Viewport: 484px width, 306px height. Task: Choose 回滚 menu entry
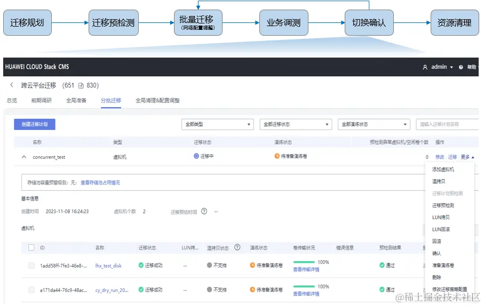[437, 241]
